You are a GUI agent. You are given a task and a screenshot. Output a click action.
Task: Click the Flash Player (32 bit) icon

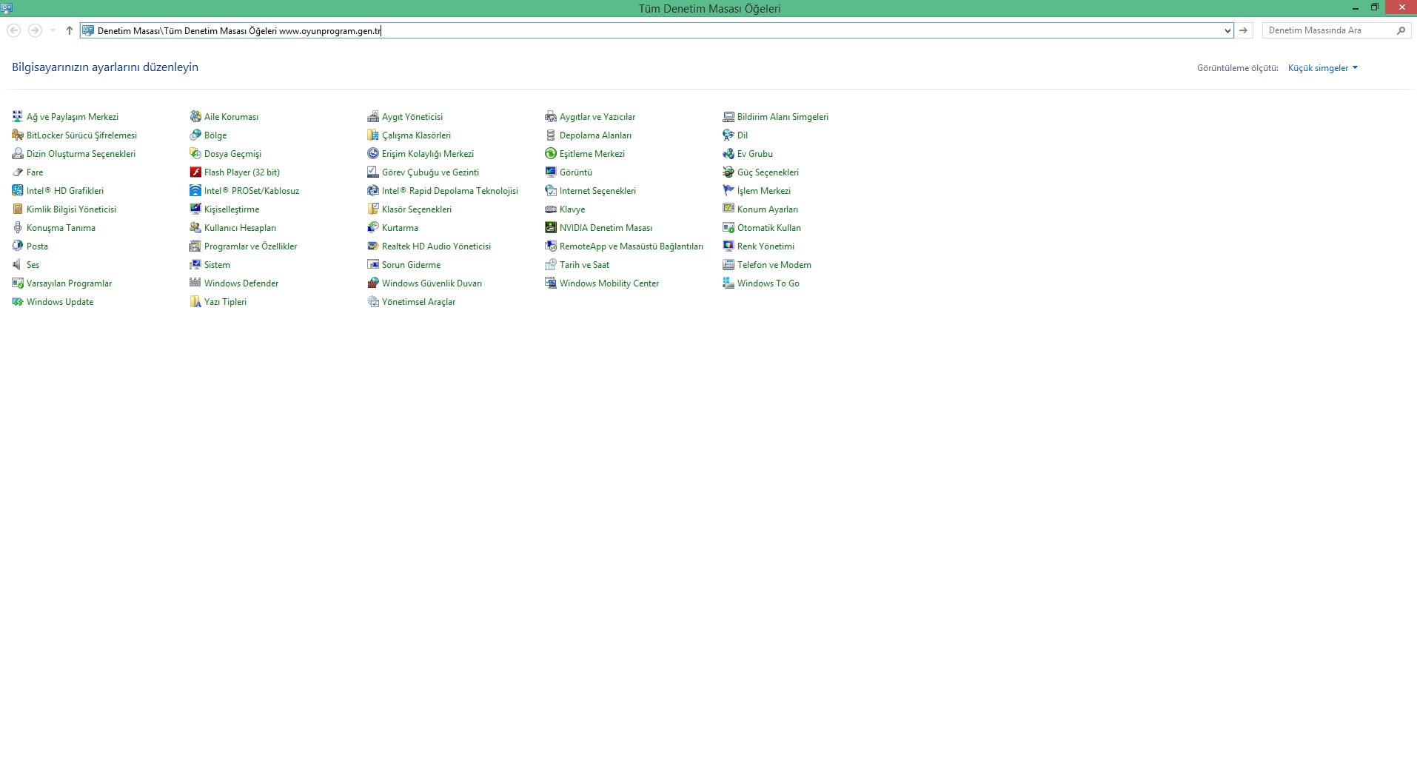(x=195, y=172)
